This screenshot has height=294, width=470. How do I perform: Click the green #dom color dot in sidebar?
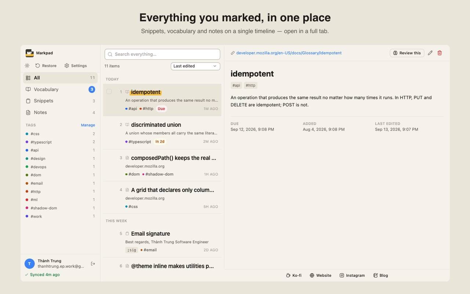[x=27, y=175]
